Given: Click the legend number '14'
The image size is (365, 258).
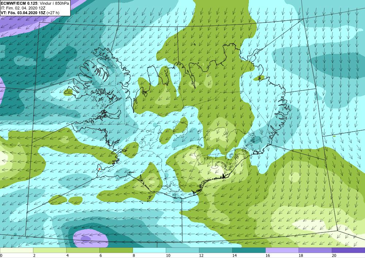Looking at the screenshot, I should coord(234,255).
